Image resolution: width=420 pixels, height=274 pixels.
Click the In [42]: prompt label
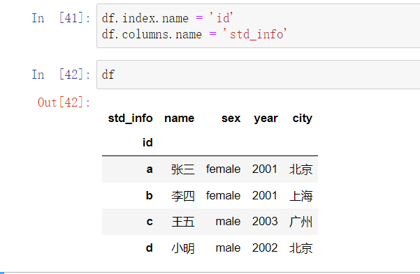[61, 75]
